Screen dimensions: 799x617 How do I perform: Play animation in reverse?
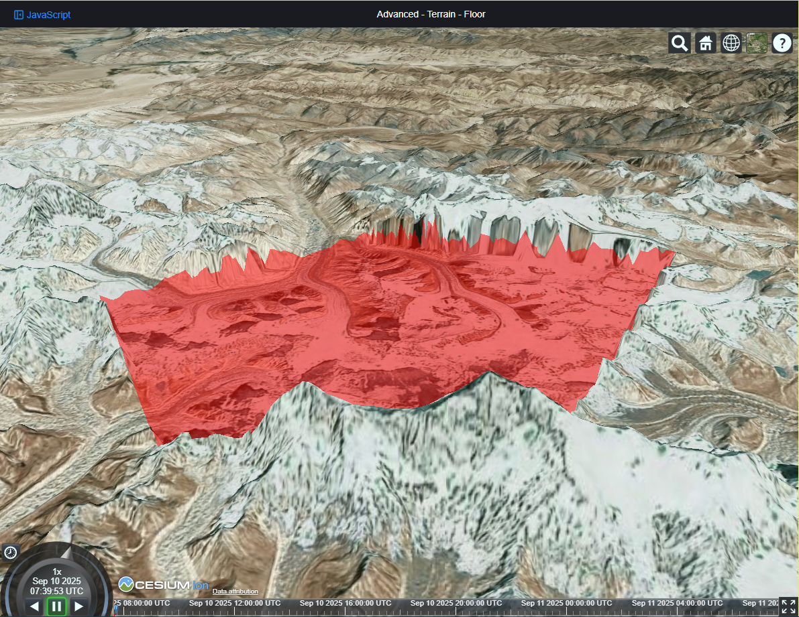pyautogui.click(x=34, y=606)
